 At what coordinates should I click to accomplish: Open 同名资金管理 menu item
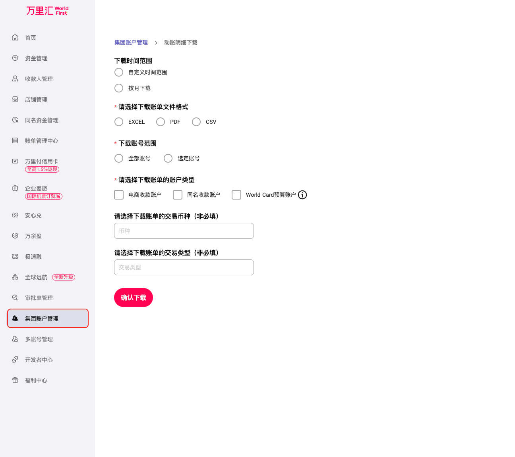(42, 120)
